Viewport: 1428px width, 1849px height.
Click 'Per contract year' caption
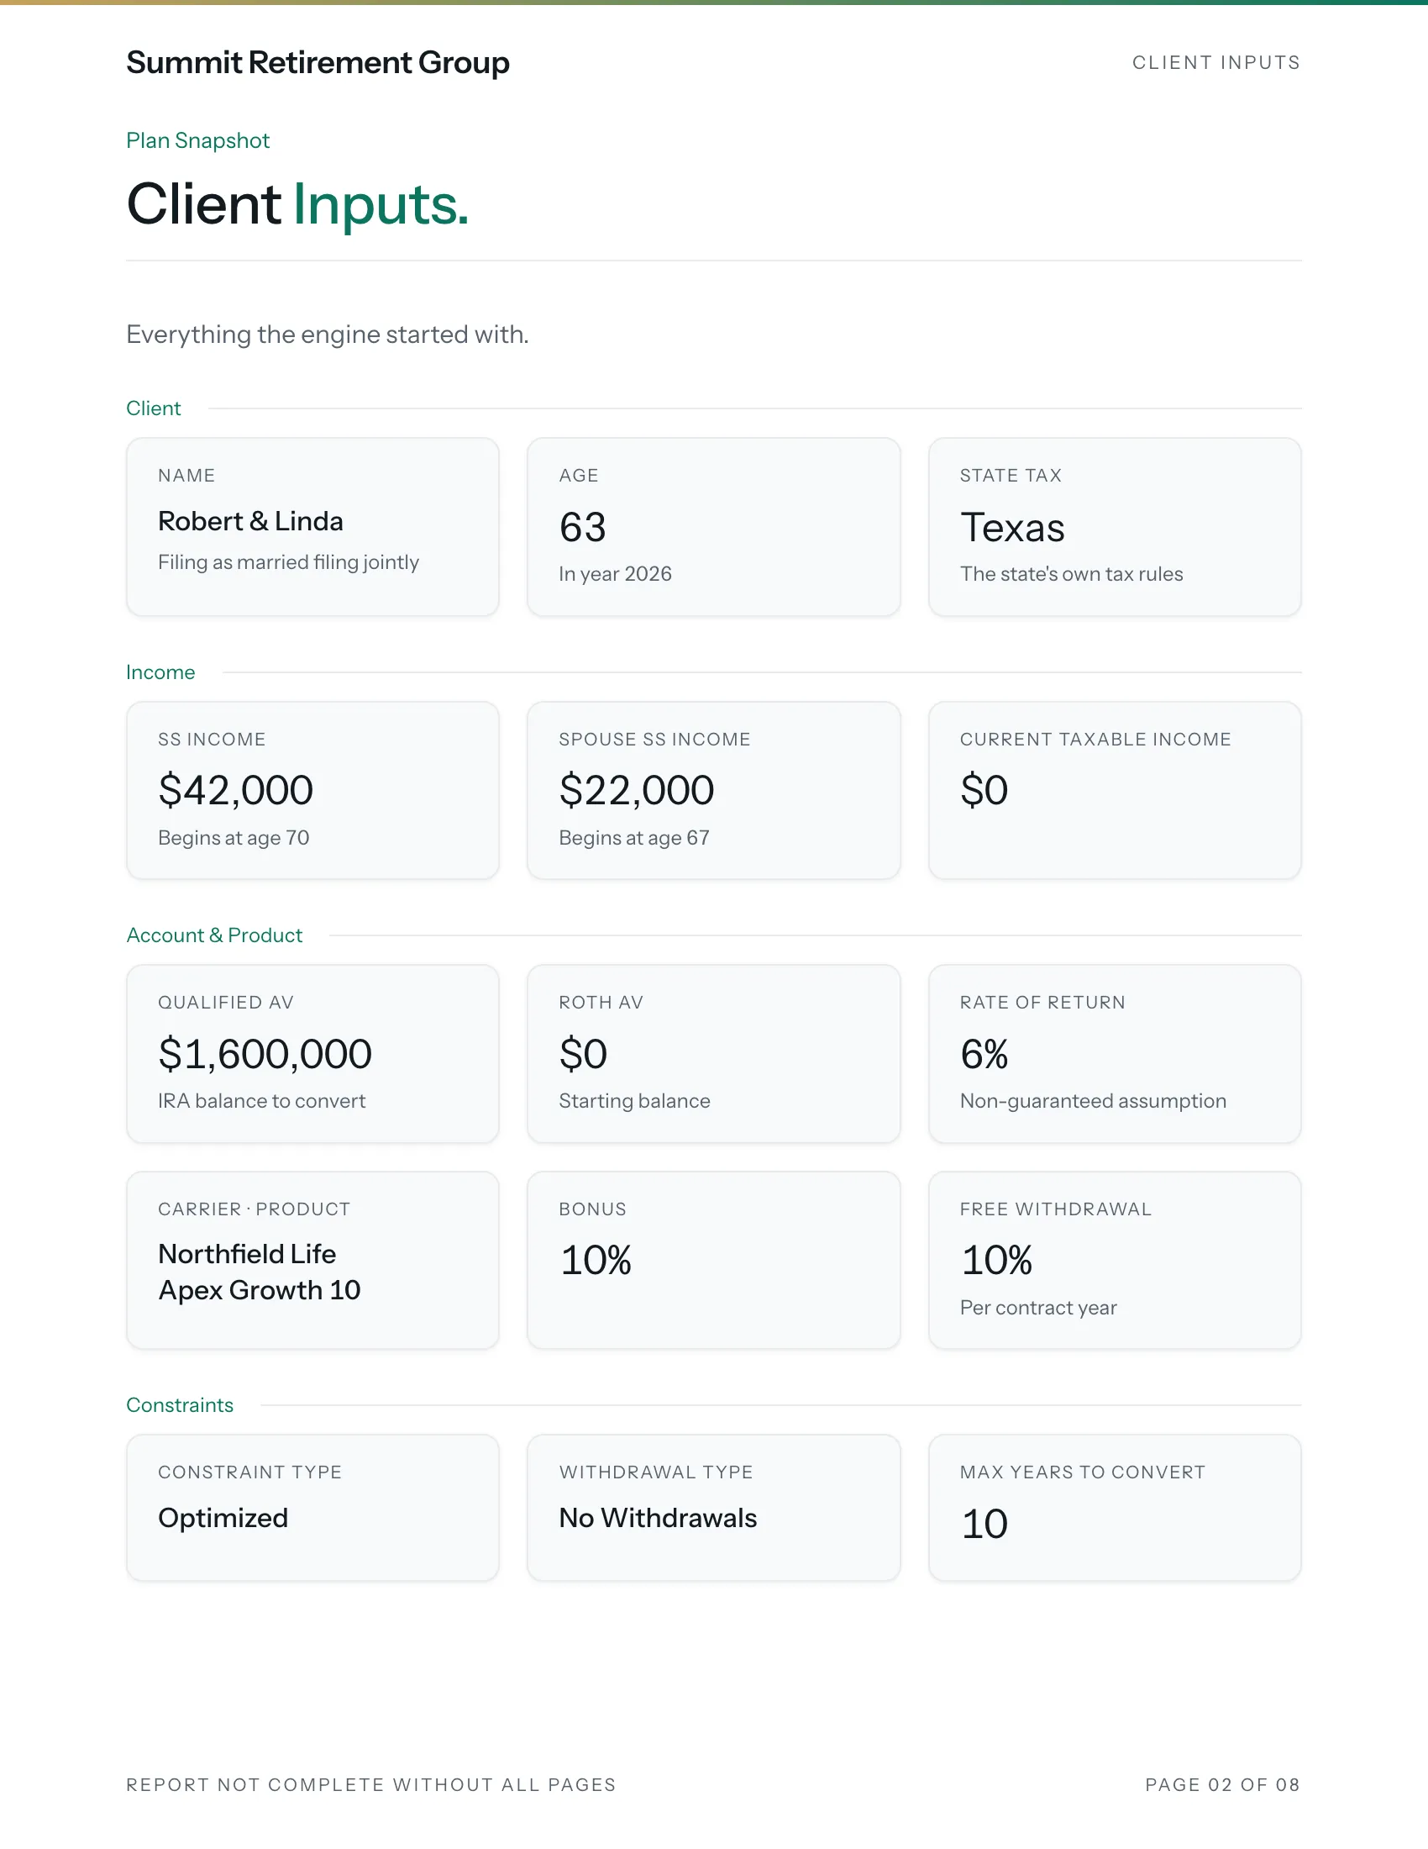pyautogui.click(x=1038, y=1308)
